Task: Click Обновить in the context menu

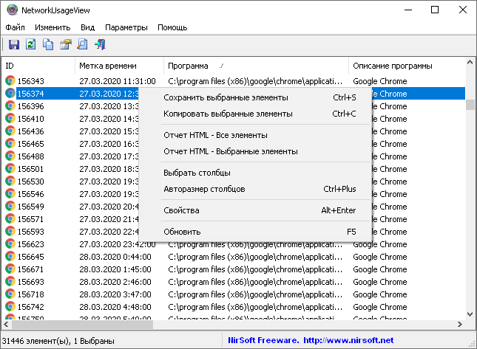Action: [255, 232]
